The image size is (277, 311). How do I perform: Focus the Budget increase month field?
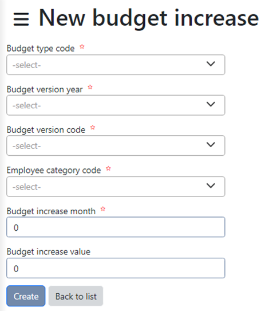coord(116,227)
